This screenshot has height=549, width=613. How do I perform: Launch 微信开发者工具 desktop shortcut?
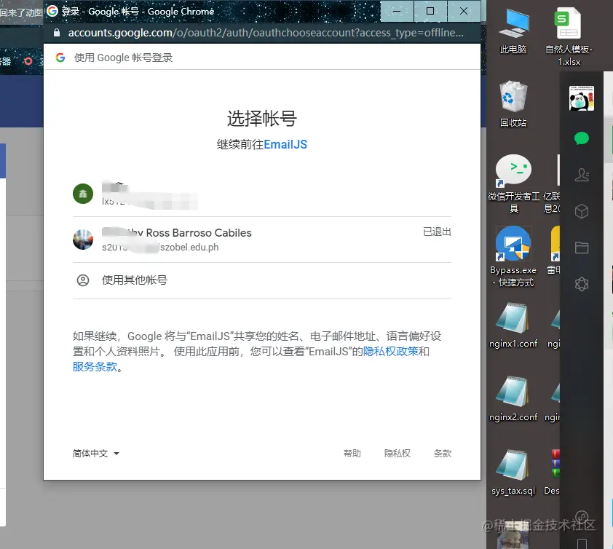514,183
